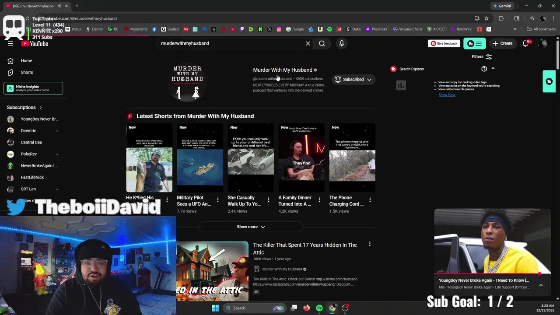The height and width of the screenshot is (315, 560).
Task: Open the YouTube guide hamburger menu
Action: pyautogui.click(x=10, y=43)
